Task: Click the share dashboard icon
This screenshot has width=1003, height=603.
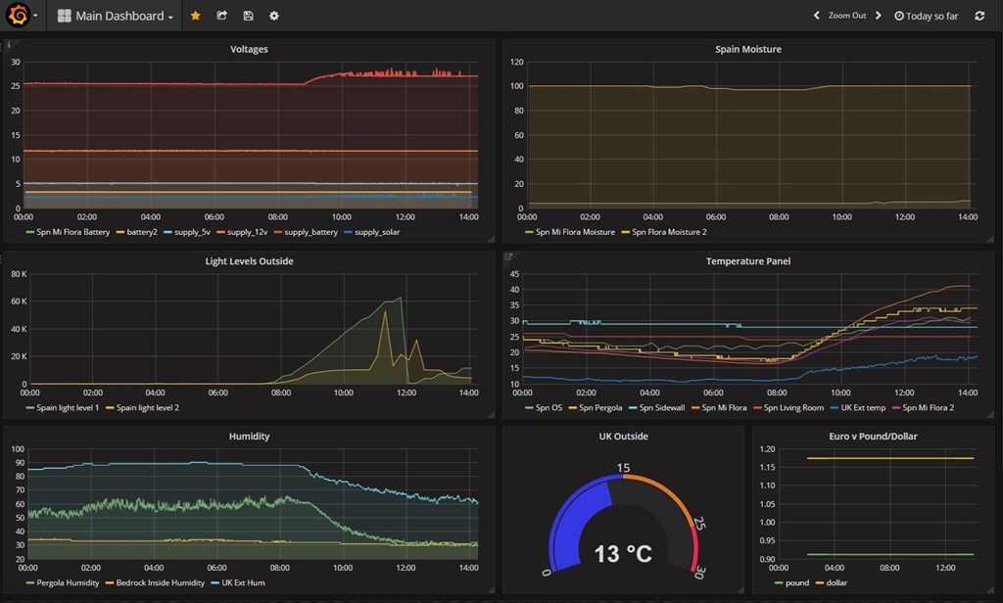Action: pos(221,16)
